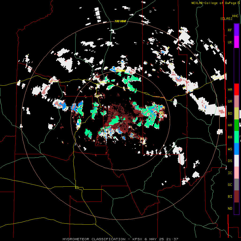Click the DS white legend swatch

pos(236,161)
